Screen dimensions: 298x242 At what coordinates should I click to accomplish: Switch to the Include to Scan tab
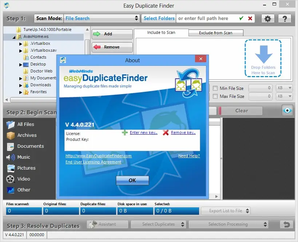tap(161, 32)
